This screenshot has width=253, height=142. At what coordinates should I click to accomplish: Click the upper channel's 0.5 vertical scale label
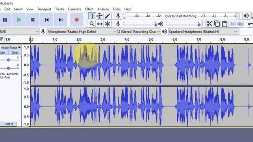[26, 55]
